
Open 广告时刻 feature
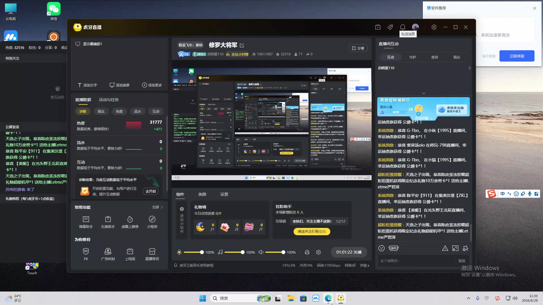[108, 254]
